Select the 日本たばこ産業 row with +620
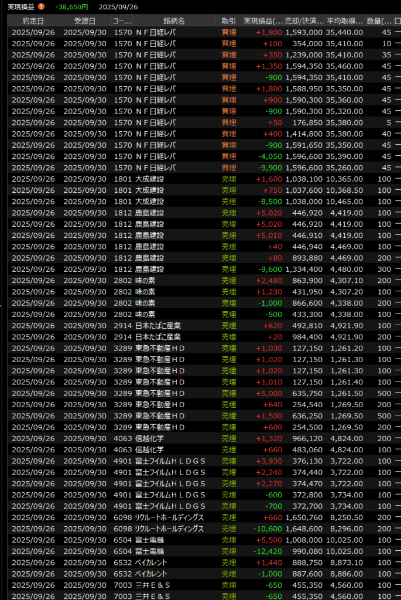The width and height of the screenshot is (401, 600). (199, 326)
